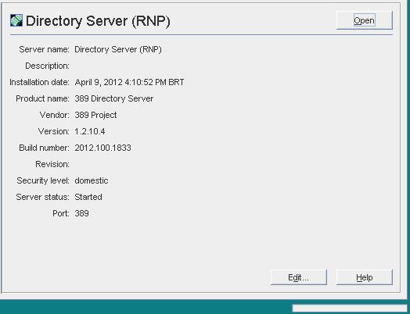Click the 'Vendor:' label
Screen dimensions: 410x314
click(55, 115)
